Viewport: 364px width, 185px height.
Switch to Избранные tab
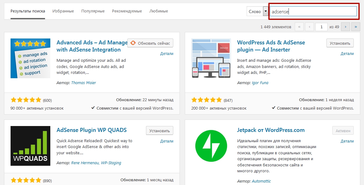[x=63, y=11]
